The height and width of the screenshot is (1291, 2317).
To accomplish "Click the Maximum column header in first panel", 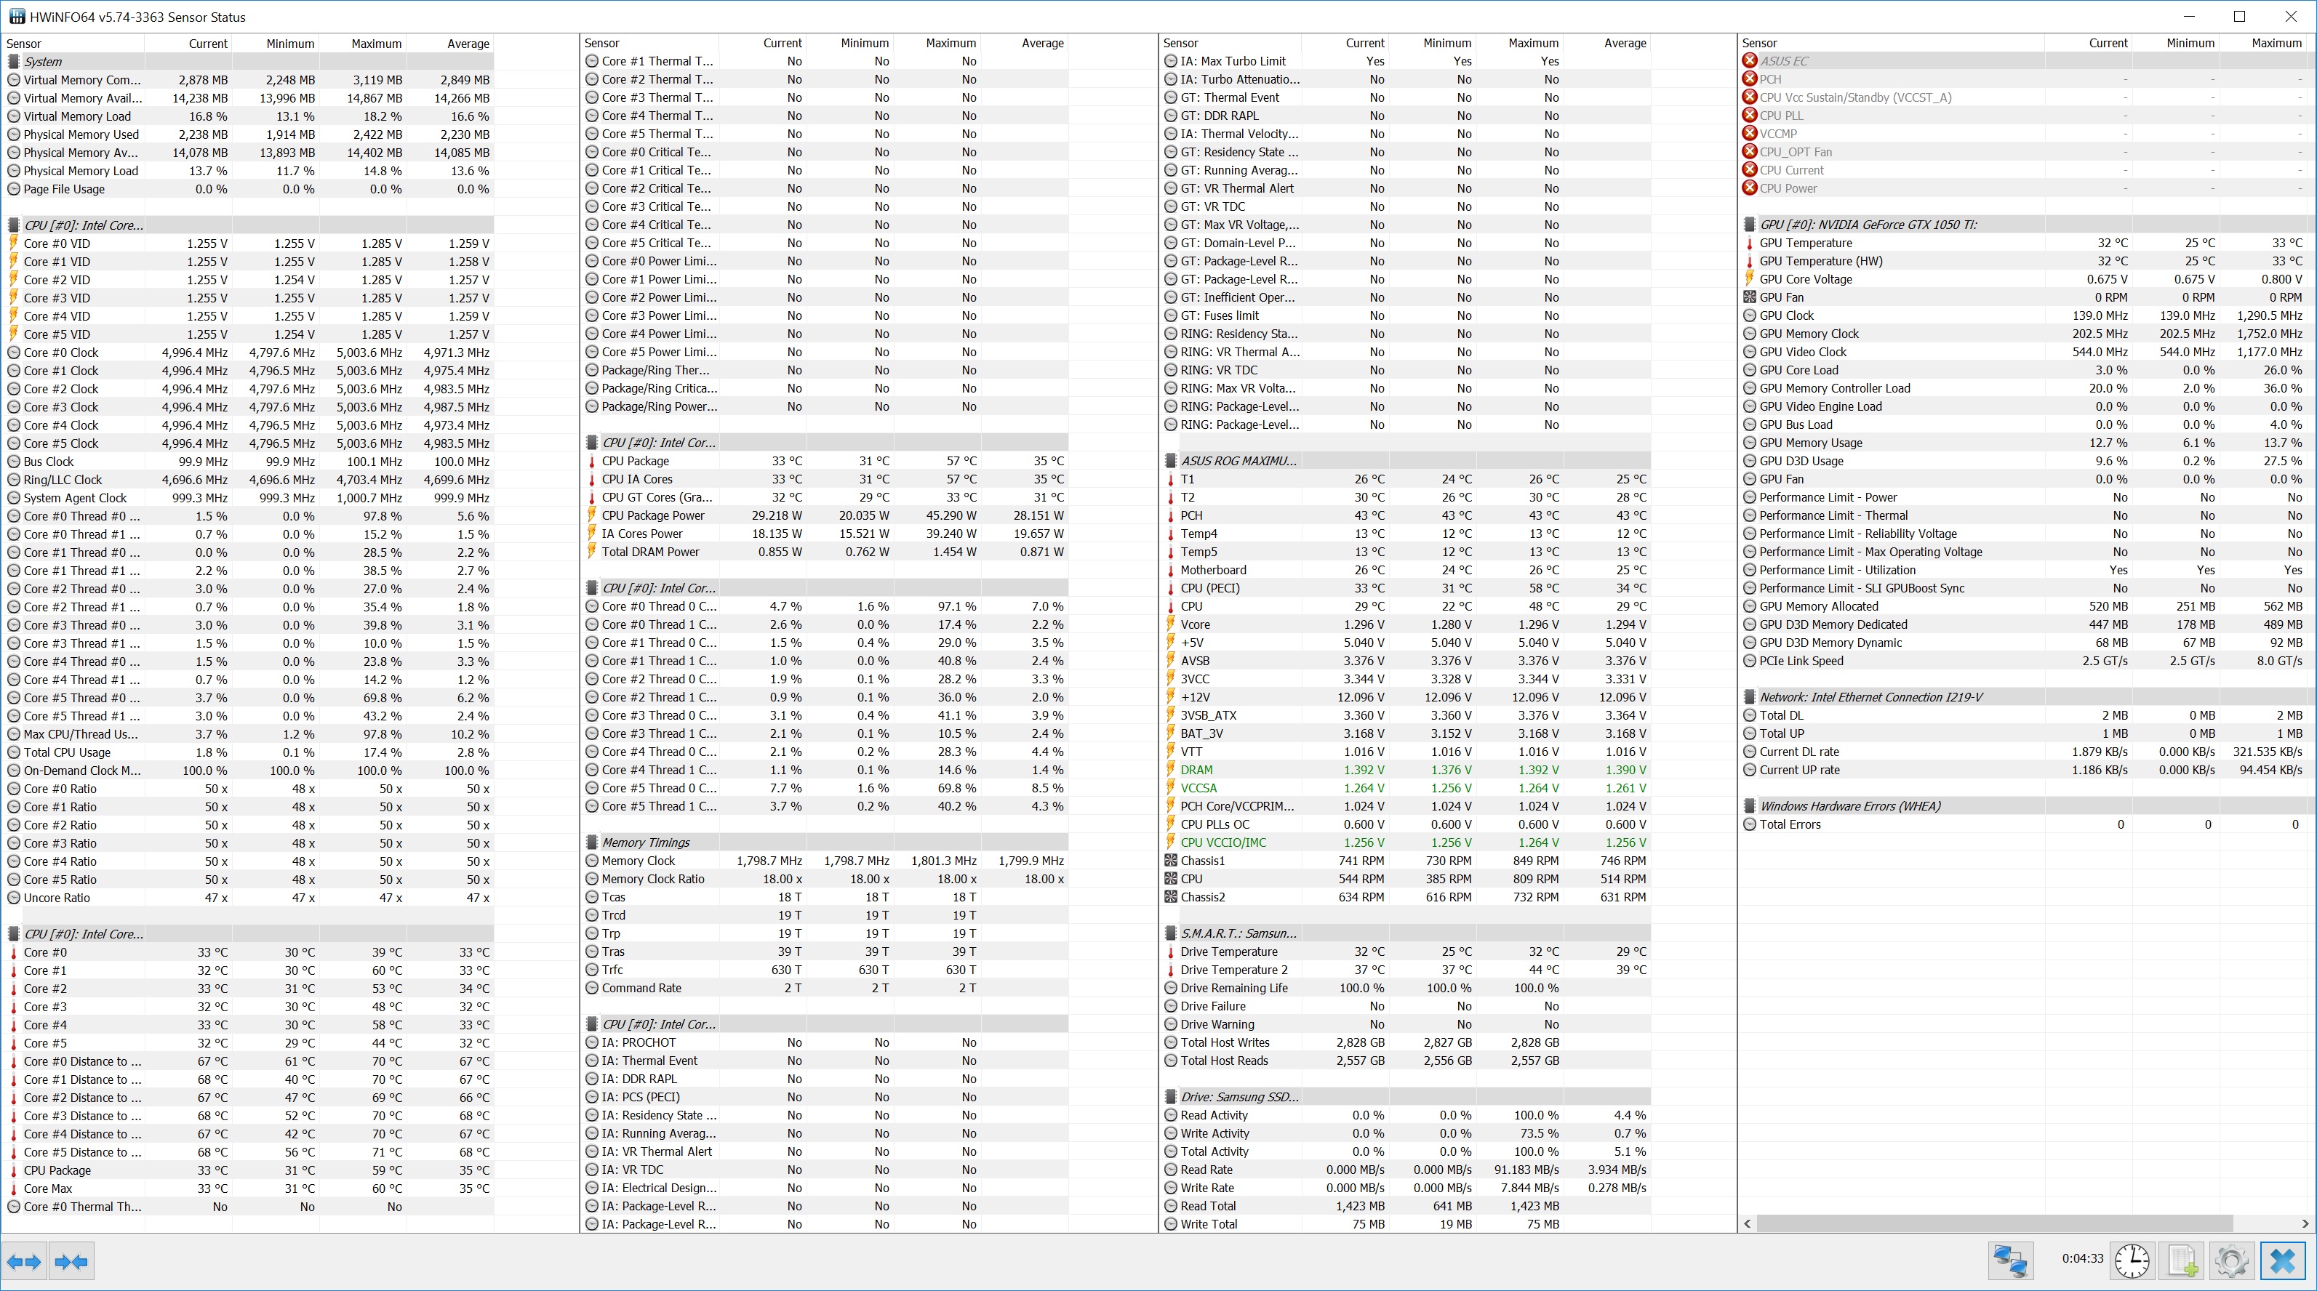I will pos(376,43).
